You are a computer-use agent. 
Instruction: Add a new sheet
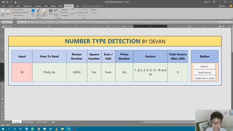pyautogui.click(x=53, y=122)
